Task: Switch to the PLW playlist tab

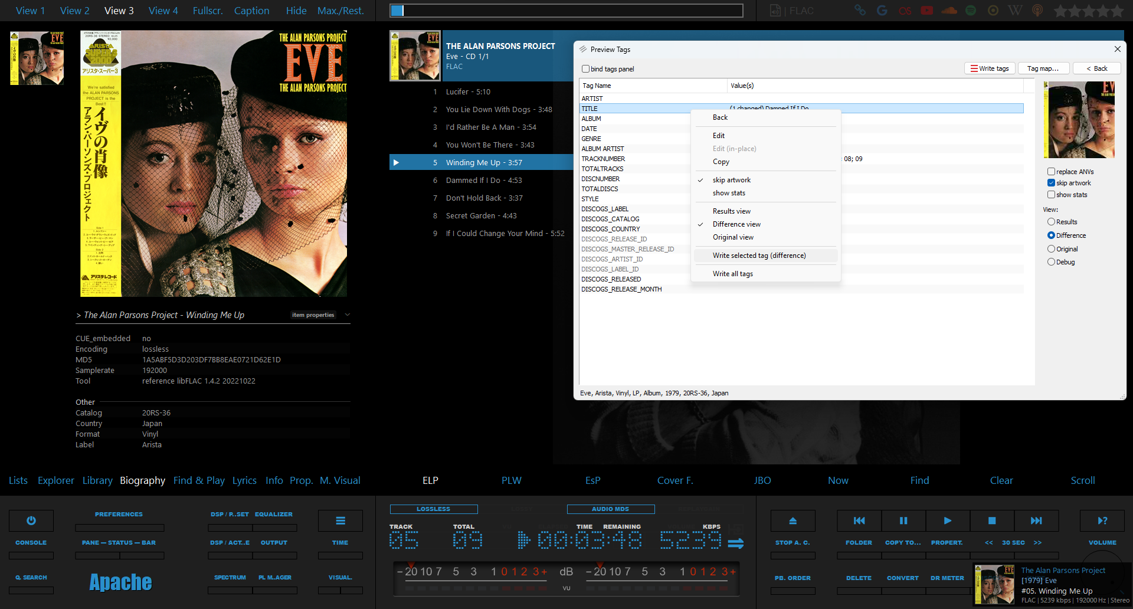Action: point(512,480)
